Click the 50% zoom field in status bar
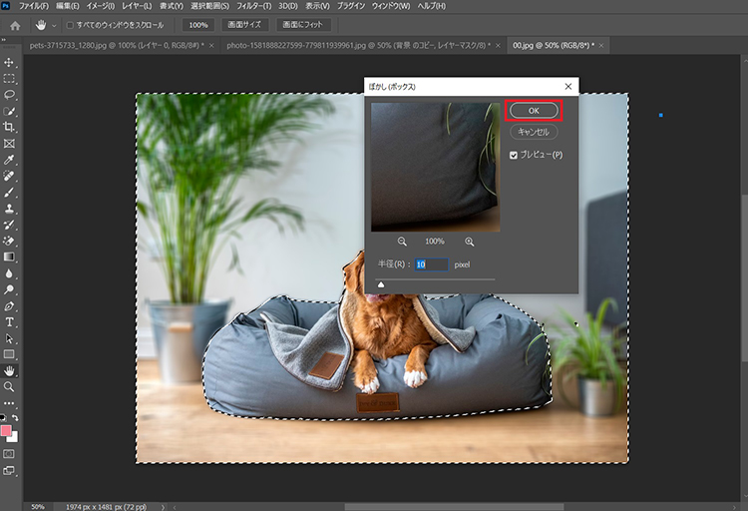The width and height of the screenshot is (748, 511). [38, 507]
